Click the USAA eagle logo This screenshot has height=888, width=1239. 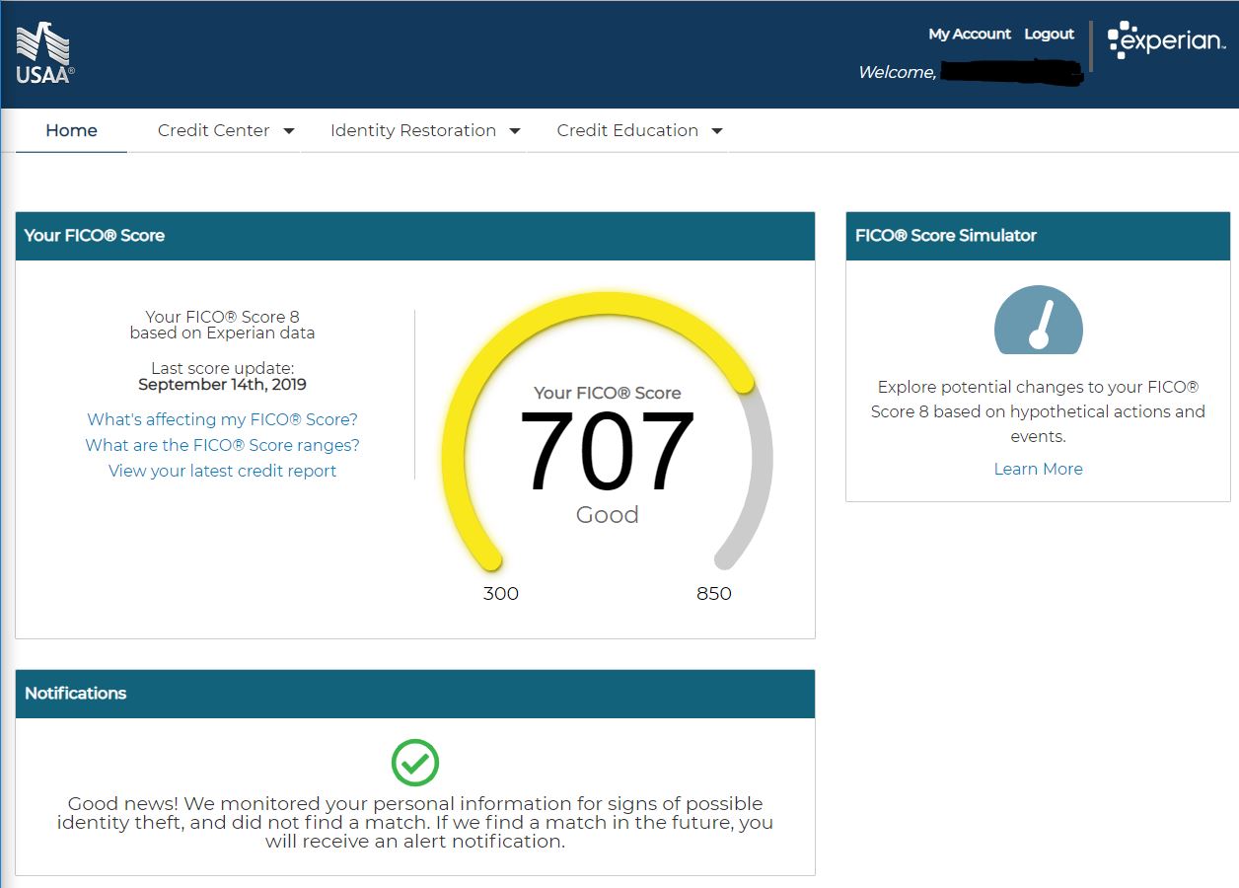[x=44, y=52]
